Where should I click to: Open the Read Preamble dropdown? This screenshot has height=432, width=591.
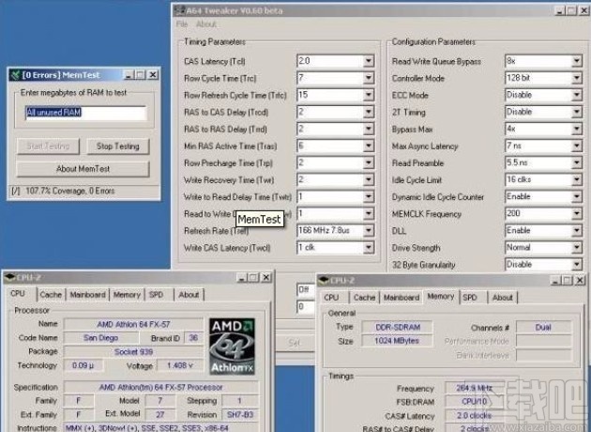577,162
